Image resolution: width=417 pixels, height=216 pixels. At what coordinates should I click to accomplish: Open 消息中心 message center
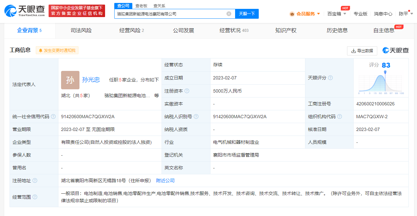click(x=383, y=14)
